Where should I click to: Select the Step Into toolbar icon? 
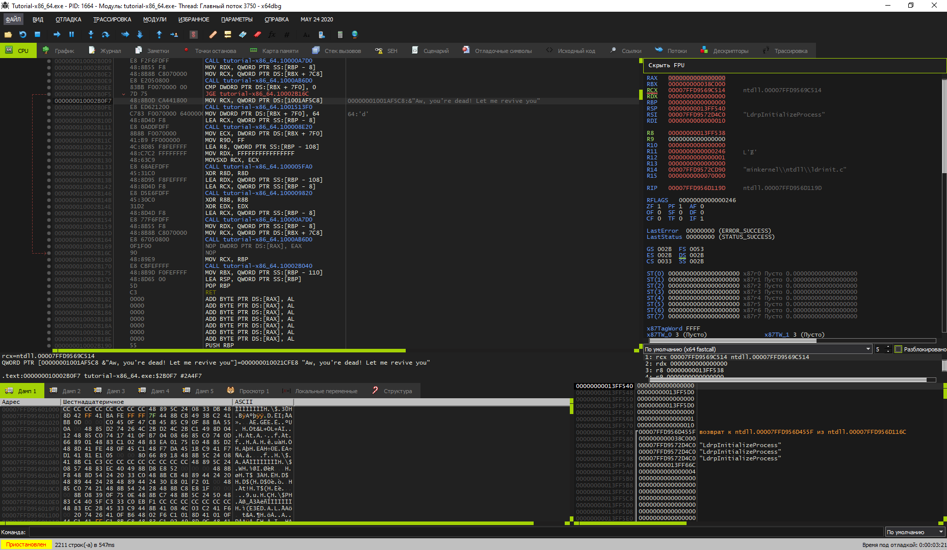(90, 35)
